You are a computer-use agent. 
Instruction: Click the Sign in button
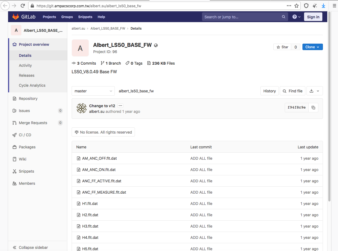pos(313,17)
